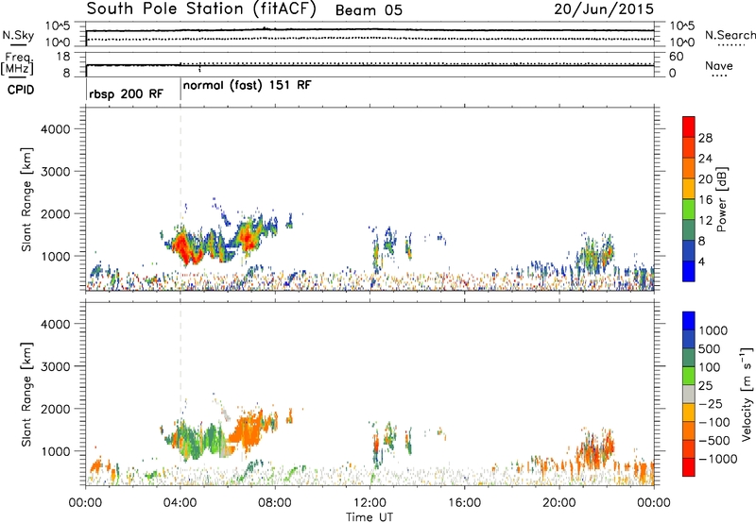This screenshot has width=756, height=523.
Task: Click 3000 tick label on velocity panel
Action: click(x=55, y=366)
